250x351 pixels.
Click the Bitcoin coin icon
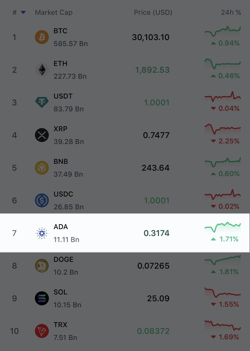click(42, 37)
